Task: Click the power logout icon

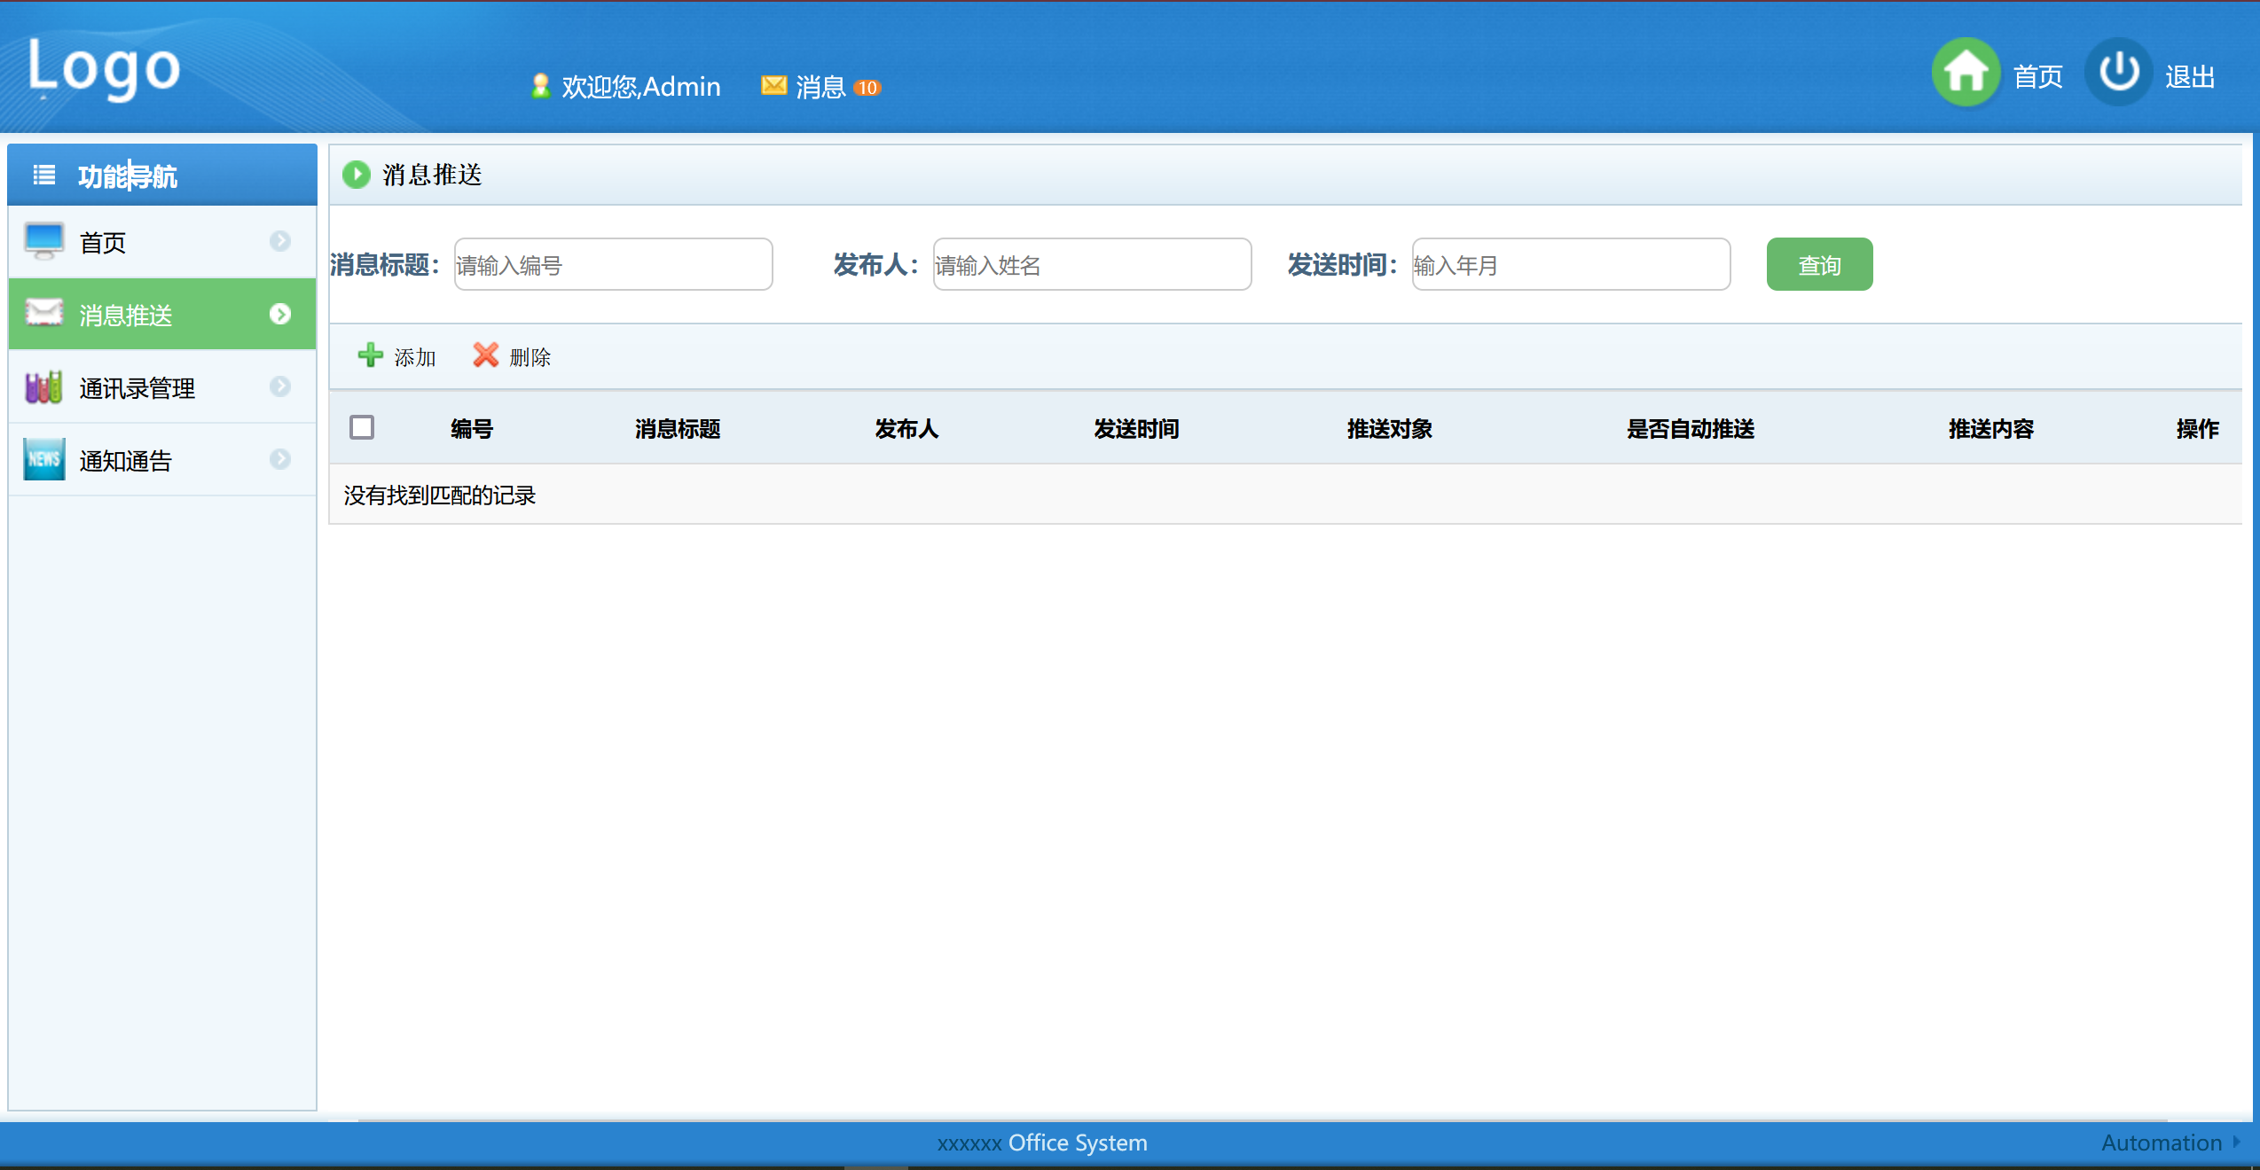Action: coord(2118,73)
